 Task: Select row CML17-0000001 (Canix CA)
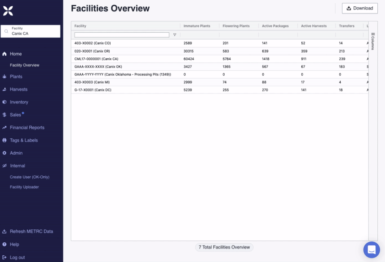coord(220,59)
